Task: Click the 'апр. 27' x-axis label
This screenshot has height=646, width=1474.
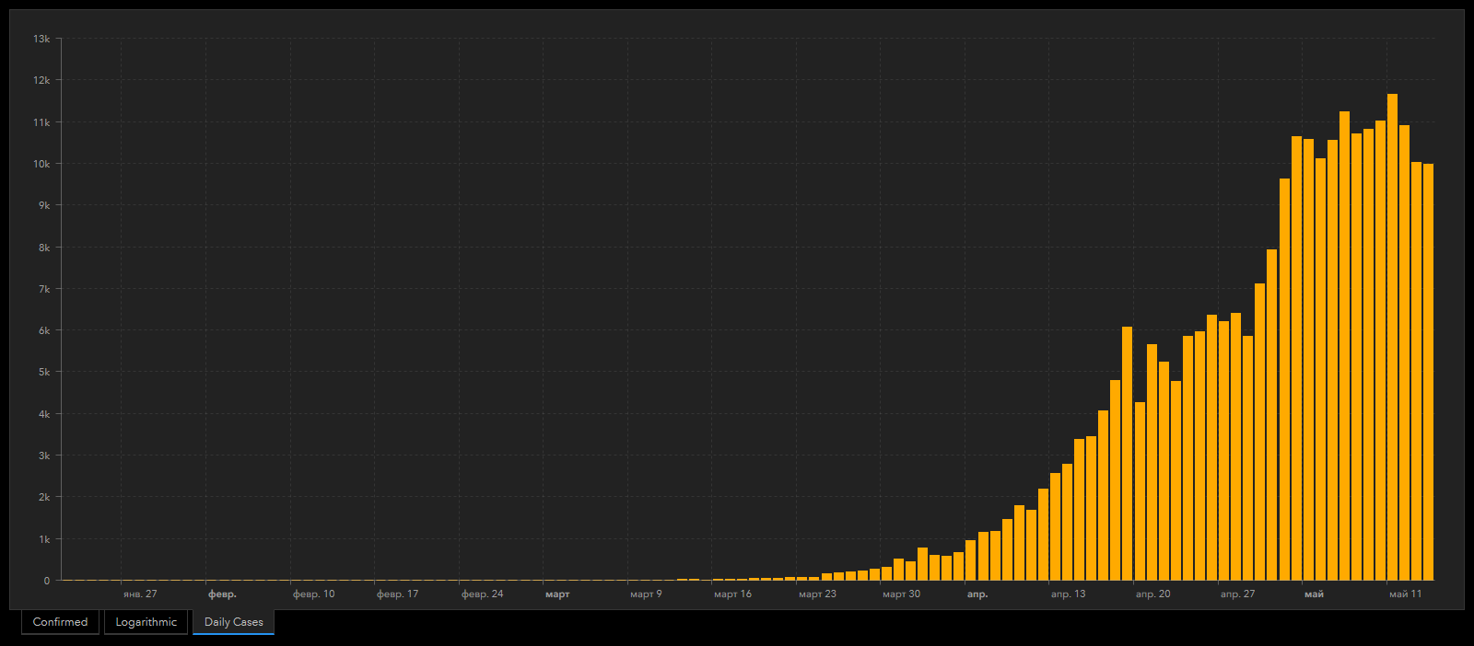Action: click(x=1237, y=594)
